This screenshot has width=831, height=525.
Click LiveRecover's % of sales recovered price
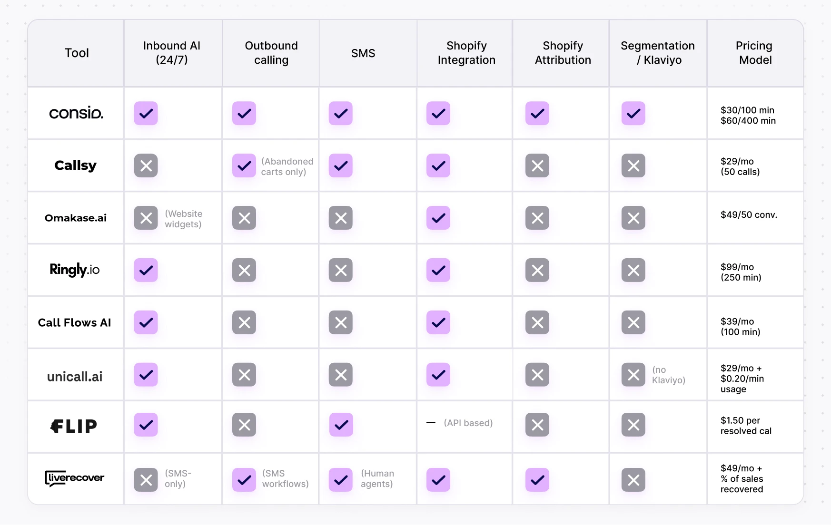[x=742, y=484]
